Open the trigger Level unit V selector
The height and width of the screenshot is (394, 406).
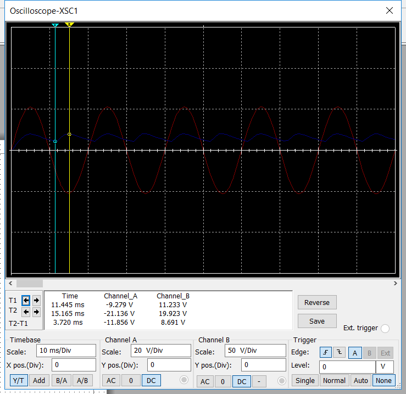[384, 367]
